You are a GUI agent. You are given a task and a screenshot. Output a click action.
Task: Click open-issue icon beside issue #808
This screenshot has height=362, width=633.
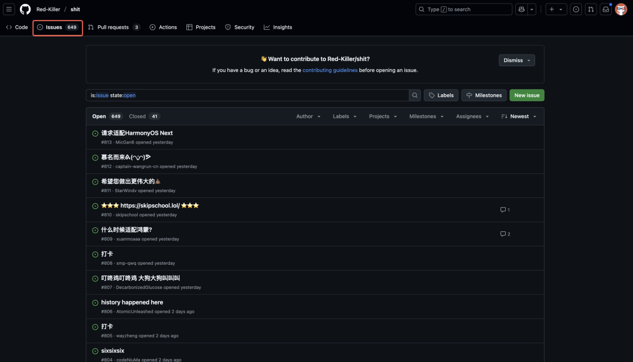(96, 255)
